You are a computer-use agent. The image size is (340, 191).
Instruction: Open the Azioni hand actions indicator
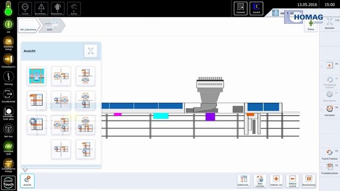(74, 8)
